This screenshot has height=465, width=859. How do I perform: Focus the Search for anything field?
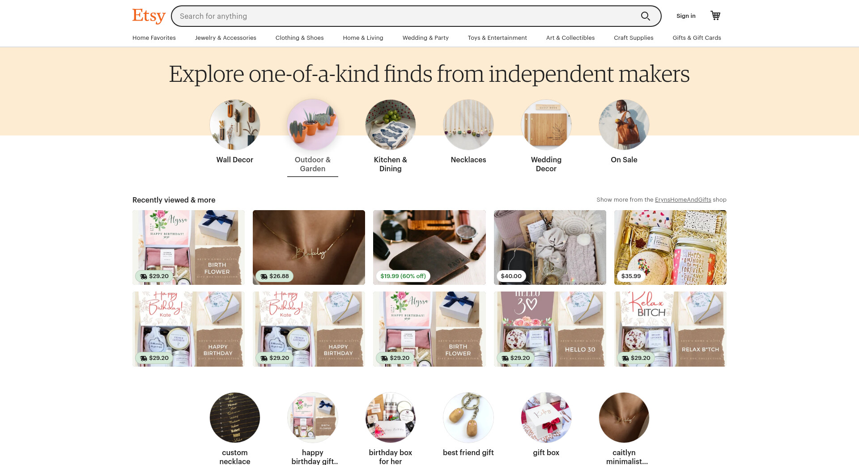pyautogui.click(x=407, y=16)
